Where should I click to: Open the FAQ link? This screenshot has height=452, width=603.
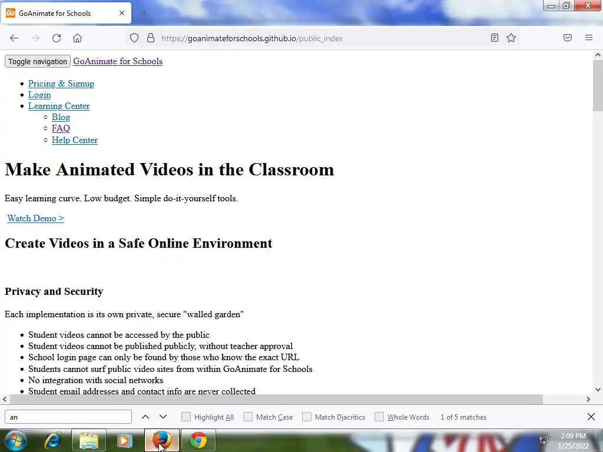(x=61, y=128)
